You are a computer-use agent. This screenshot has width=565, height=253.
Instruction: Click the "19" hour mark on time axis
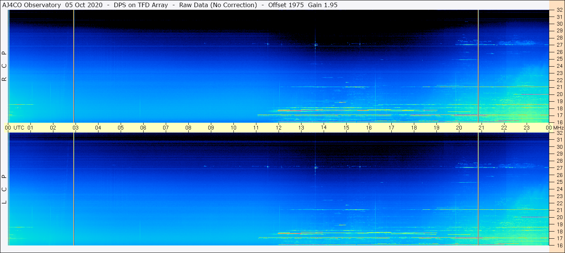(x=436, y=128)
